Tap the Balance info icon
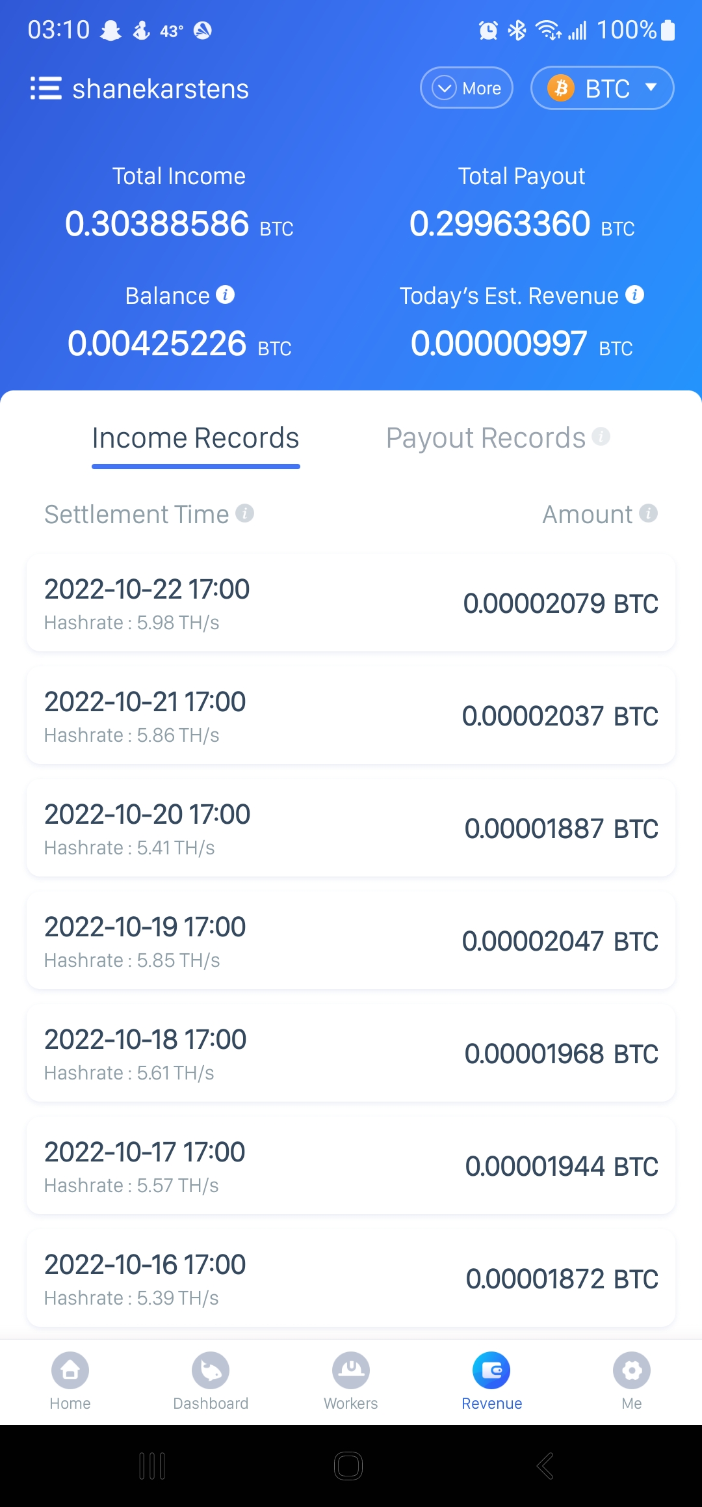The width and height of the screenshot is (702, 1507). click(x=226, y=295)
